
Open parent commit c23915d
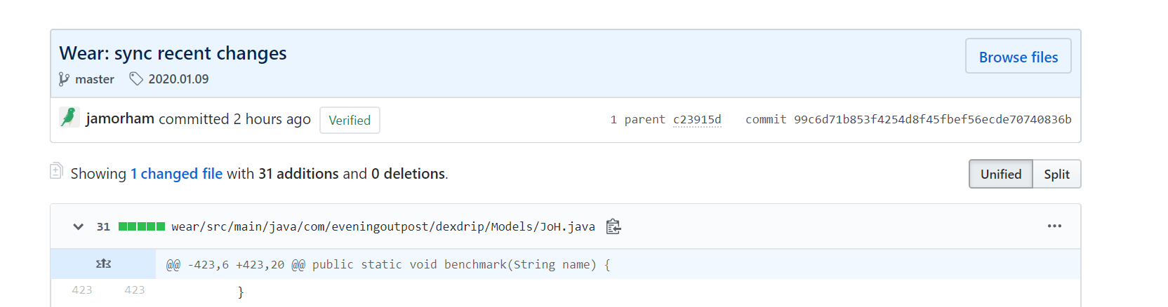pyautogui.click(x=697, y=120)
